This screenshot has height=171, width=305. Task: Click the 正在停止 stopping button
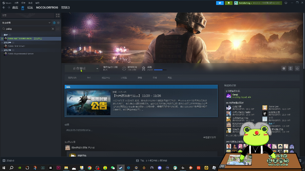coord(80,68)
